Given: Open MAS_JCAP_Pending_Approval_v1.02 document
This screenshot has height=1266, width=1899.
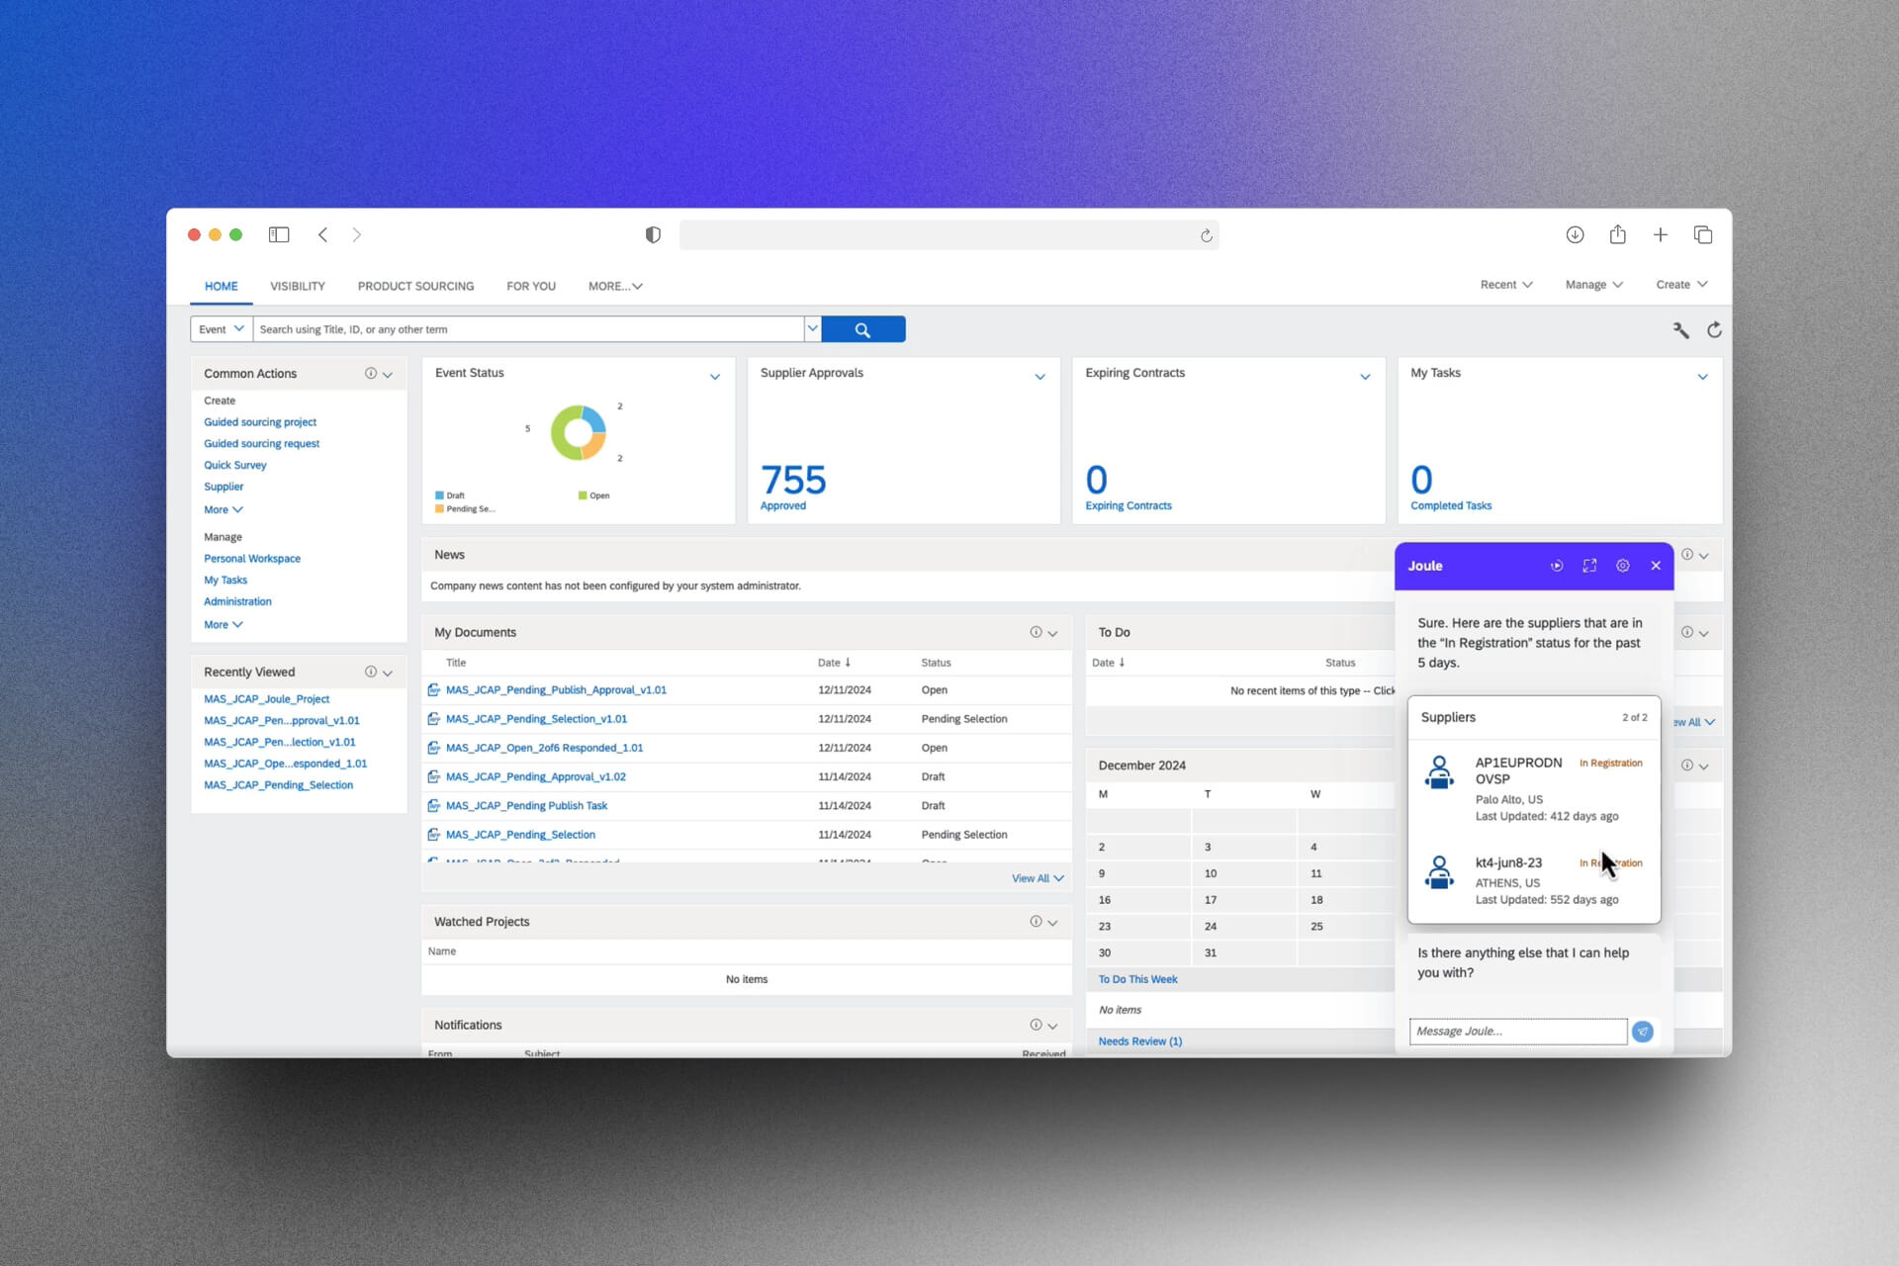Looking at the screenshot, I should coord(536,777).
